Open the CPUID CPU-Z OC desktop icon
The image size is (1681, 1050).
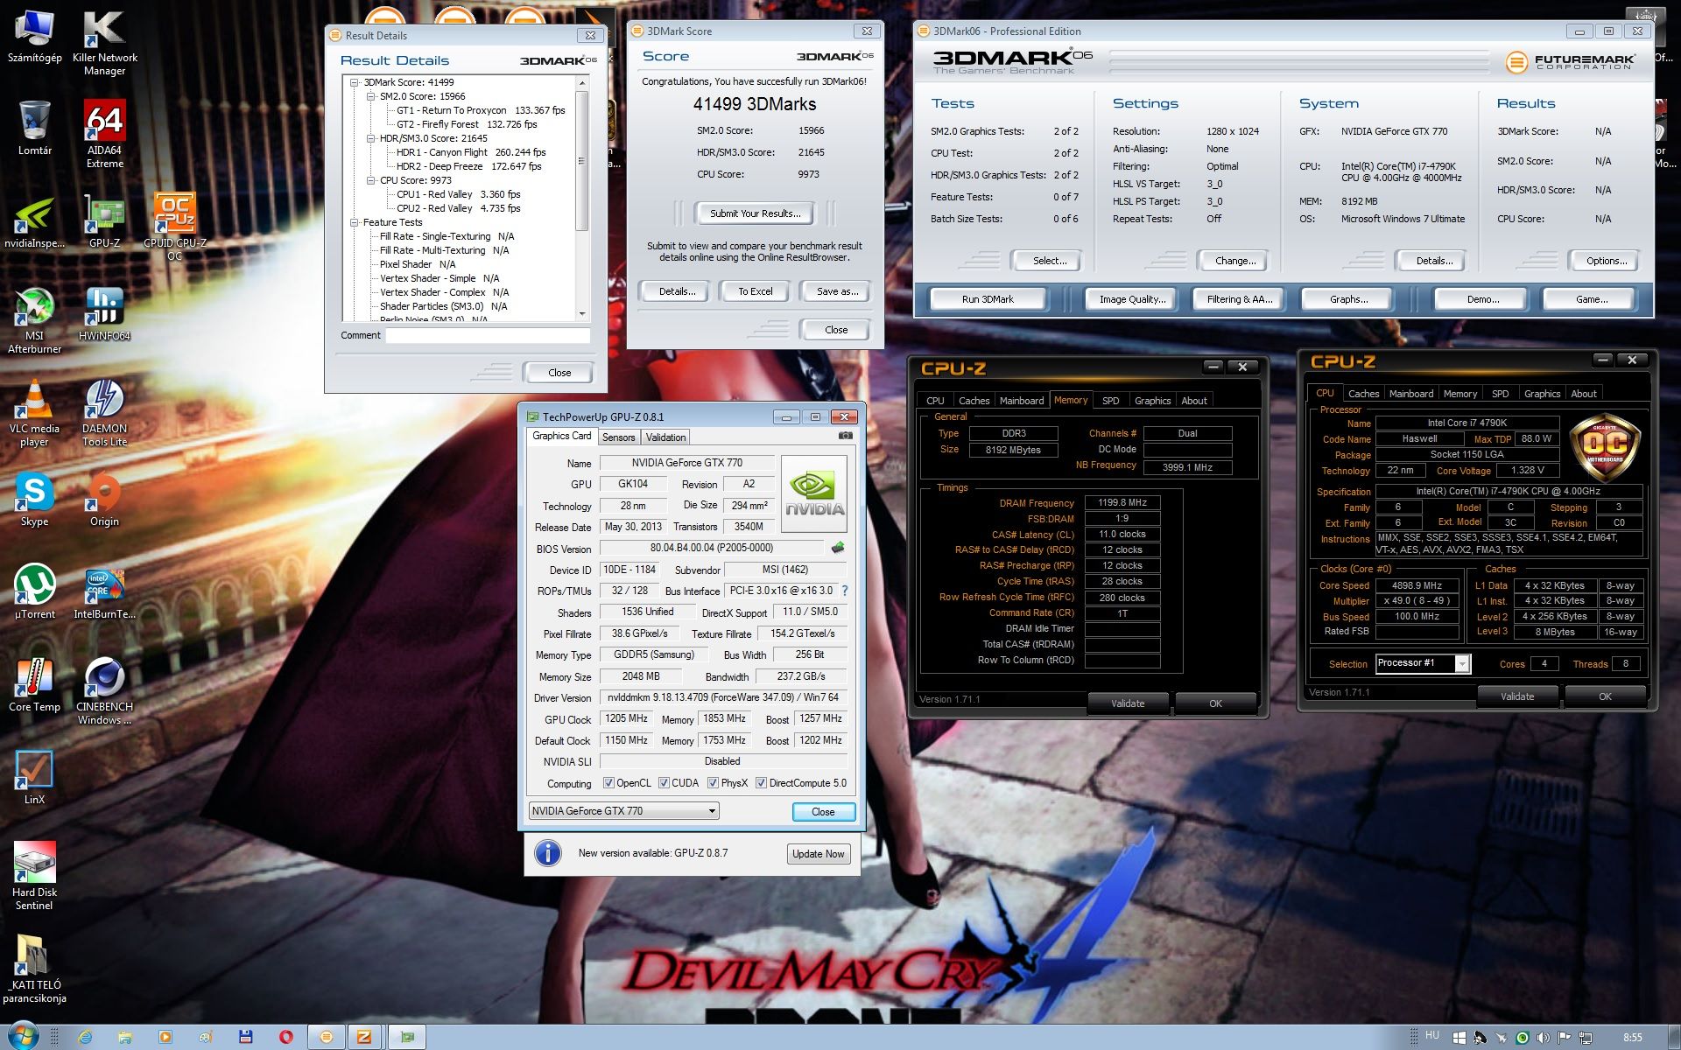pyautogui.click(x=174, y=227)
